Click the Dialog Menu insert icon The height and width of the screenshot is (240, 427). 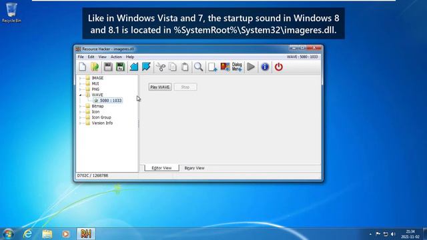point(237,67)
